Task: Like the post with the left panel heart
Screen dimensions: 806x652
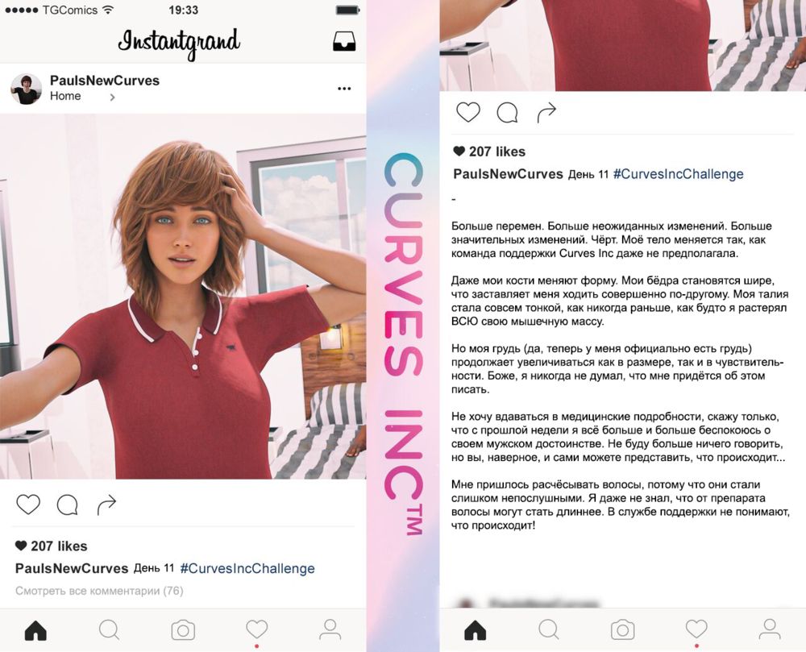Action: (x=28, y=505)
